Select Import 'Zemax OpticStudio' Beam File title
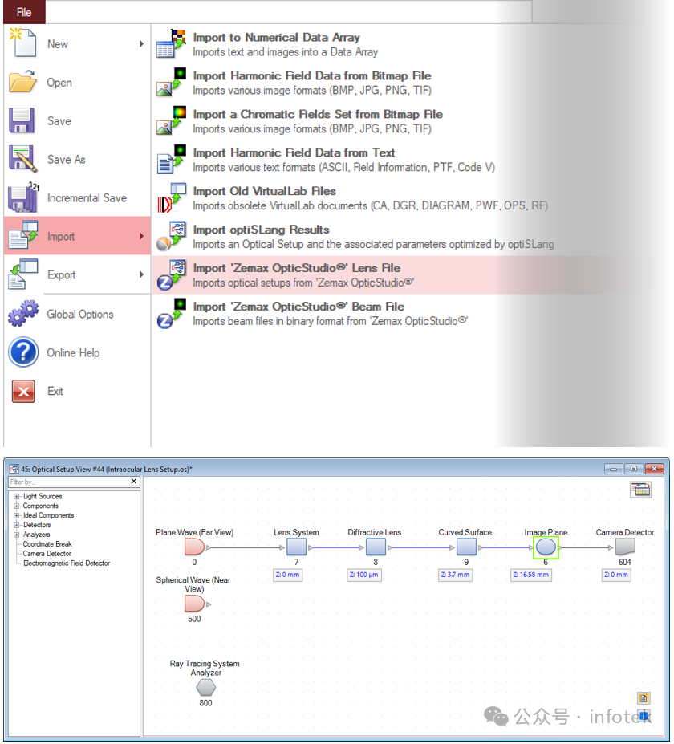674x744 pixels. [298, 307]
